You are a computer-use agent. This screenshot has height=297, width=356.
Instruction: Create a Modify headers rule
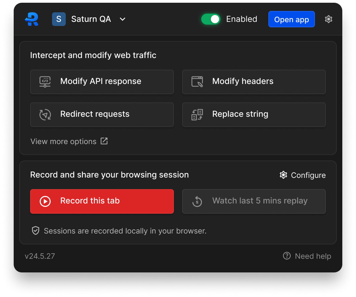(x=254, y=82)
